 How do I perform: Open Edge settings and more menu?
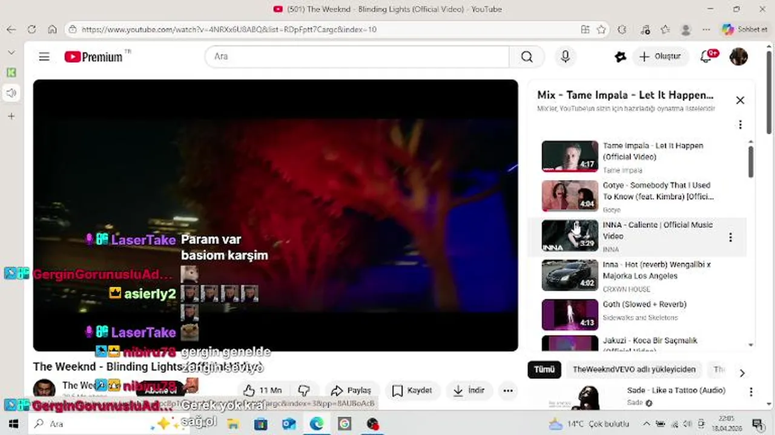coord(706,29)
